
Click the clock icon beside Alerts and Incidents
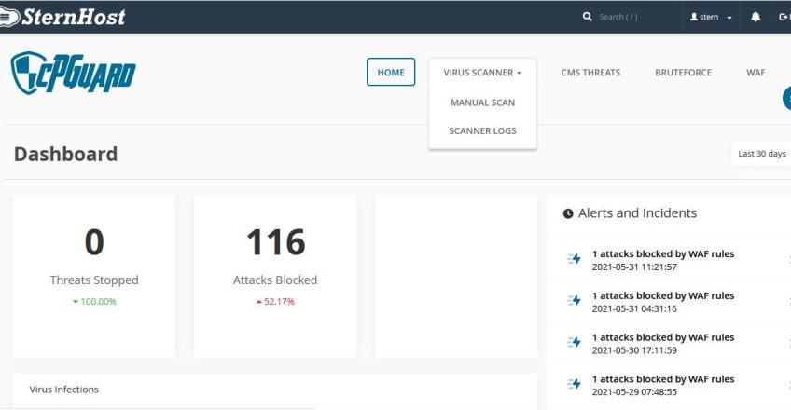[568, 214]
